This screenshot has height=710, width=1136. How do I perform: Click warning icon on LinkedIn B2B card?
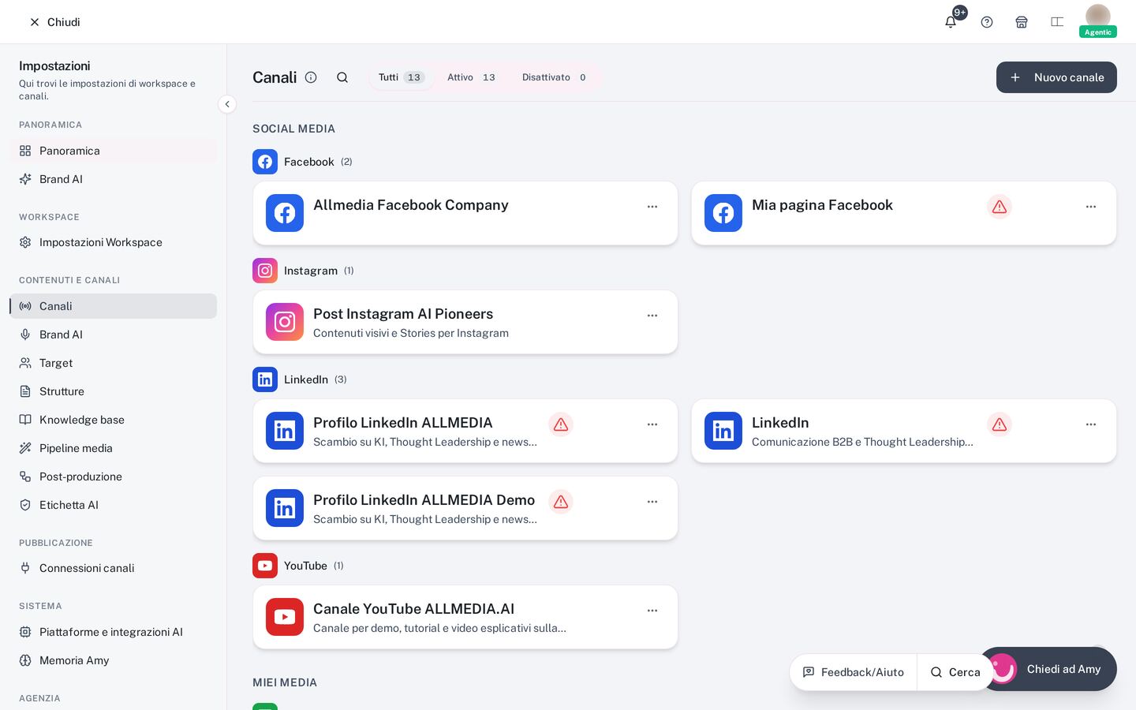pyautogui.click(x=1000, y=424)
